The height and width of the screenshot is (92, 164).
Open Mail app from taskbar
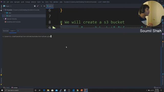tap(56, 90)
